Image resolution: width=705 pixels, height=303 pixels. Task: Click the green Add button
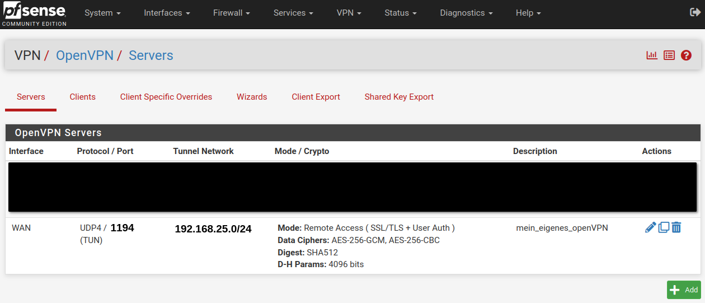click(x=684, y=290)
